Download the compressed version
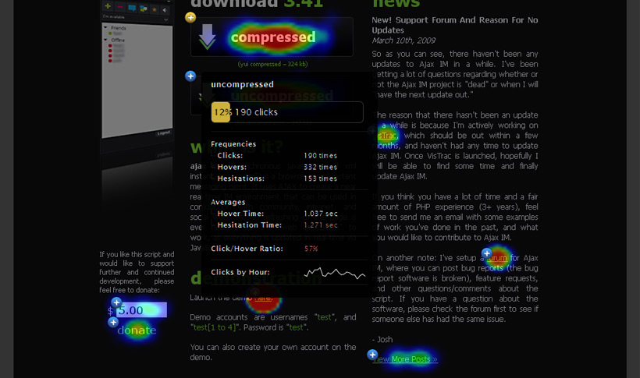This screenshot has width=640, height=378. (x=272, y=37)
